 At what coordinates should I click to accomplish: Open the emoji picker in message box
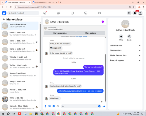coord(99,106)
